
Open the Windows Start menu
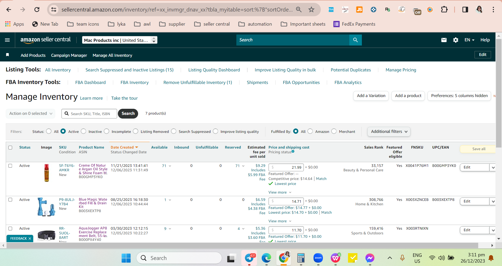point(126,258)
